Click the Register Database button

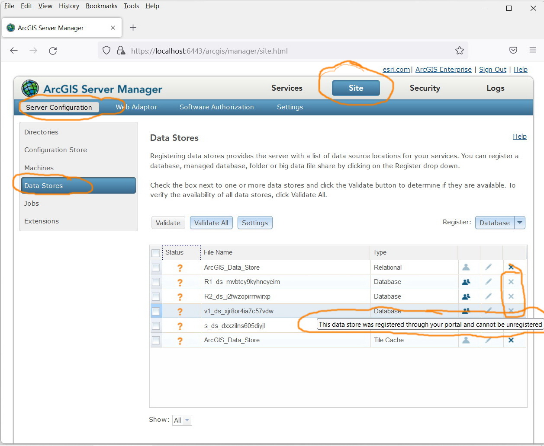click(495, 223)
